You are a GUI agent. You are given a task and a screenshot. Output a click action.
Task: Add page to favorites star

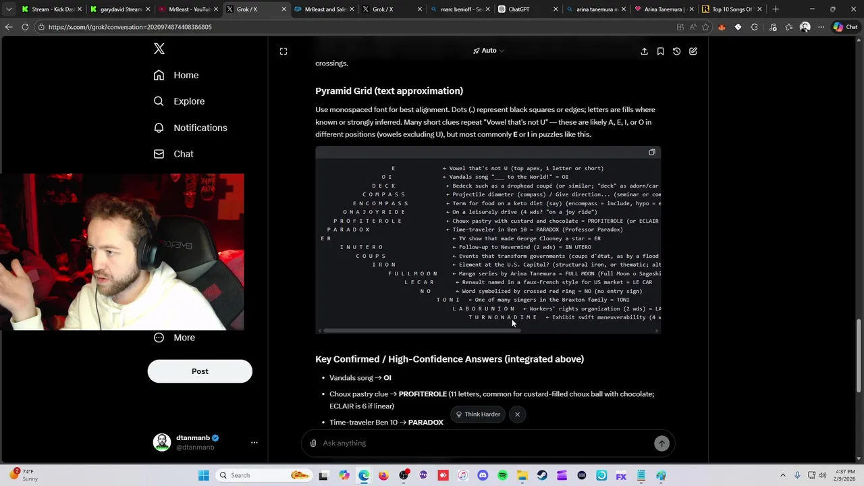(x=705, y=27)
